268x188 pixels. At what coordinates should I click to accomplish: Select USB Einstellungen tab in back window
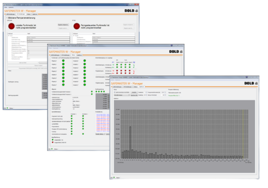tap(10, 14)
